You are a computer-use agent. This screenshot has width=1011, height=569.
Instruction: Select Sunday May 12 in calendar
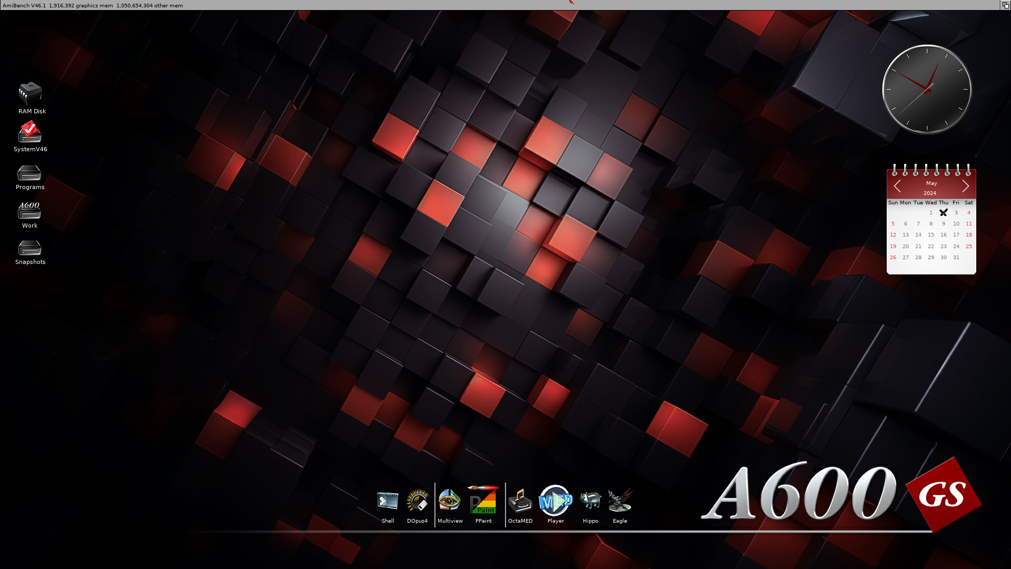click(893, 235)
